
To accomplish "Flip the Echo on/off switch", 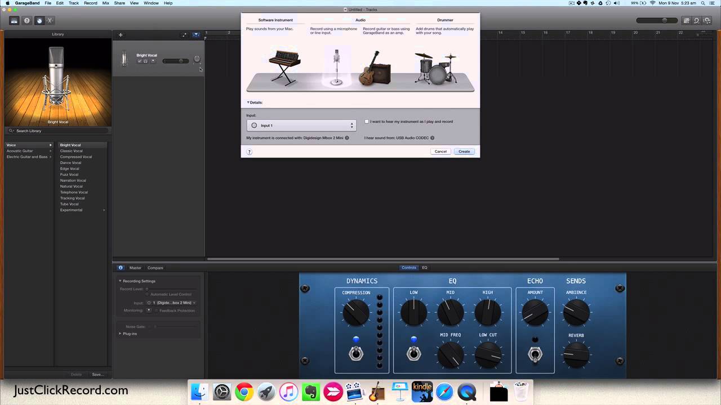I will (x=535, y=354).
